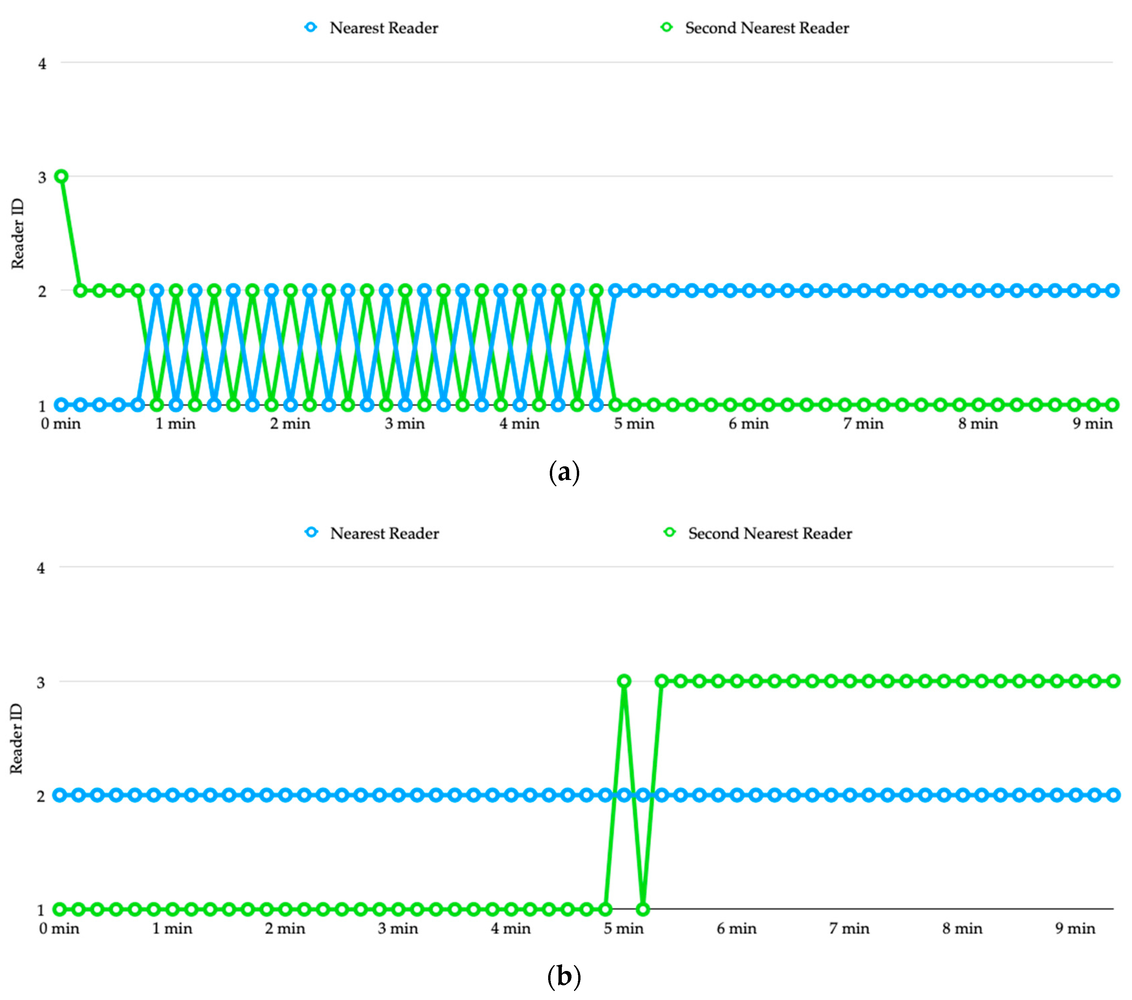Click Nearest Reader legend marker in chart (a)
This screenshot has width=1132, height=1000.
[x=311, y=27]
